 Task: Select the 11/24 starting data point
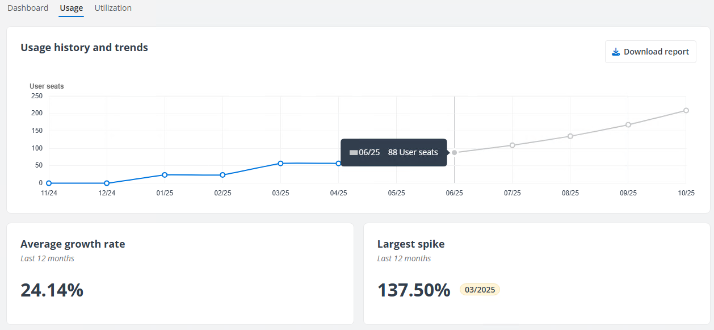coord(49,183)
